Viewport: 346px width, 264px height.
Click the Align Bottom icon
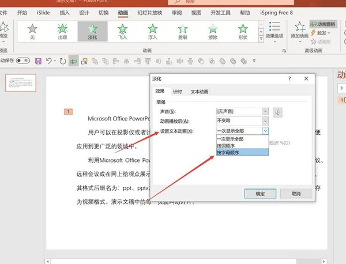coord(169,61)
